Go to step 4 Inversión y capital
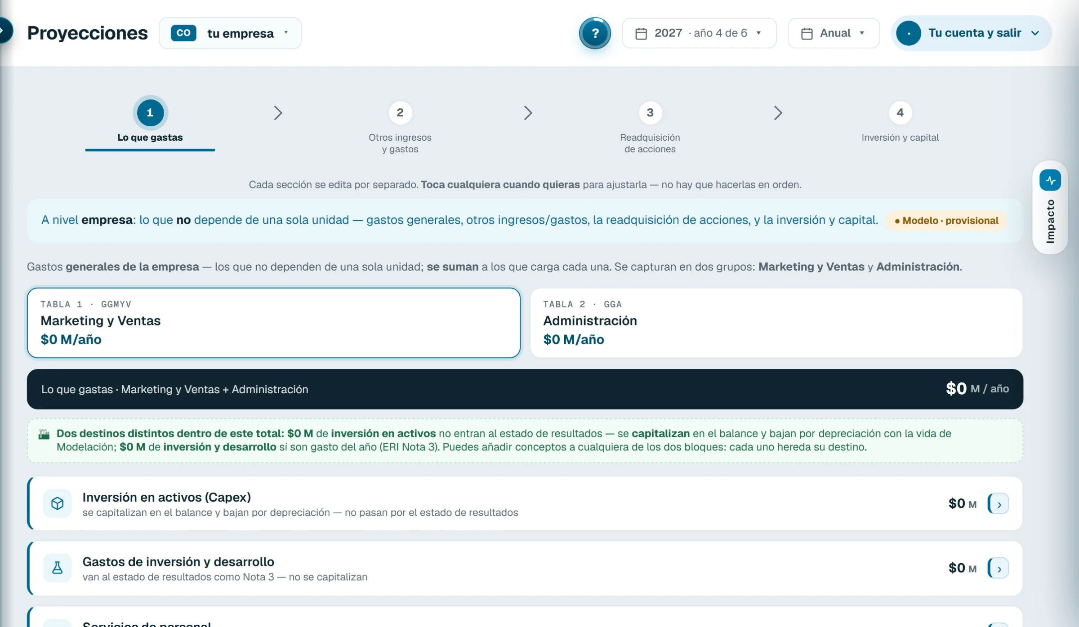The image size is (1079, 627). 900,121
